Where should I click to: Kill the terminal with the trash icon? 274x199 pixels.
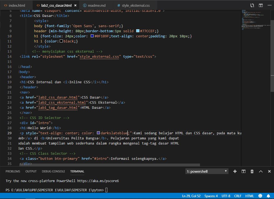click(x=252, y=171)
